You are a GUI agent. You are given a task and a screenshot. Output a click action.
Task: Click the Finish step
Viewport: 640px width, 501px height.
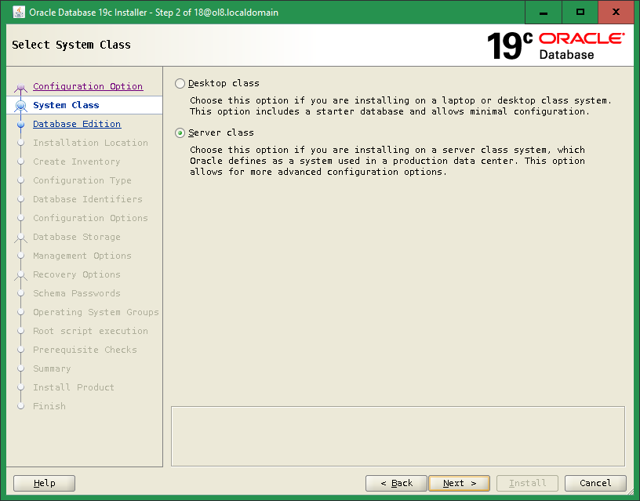pyautogui.click(x=49, y=405)
